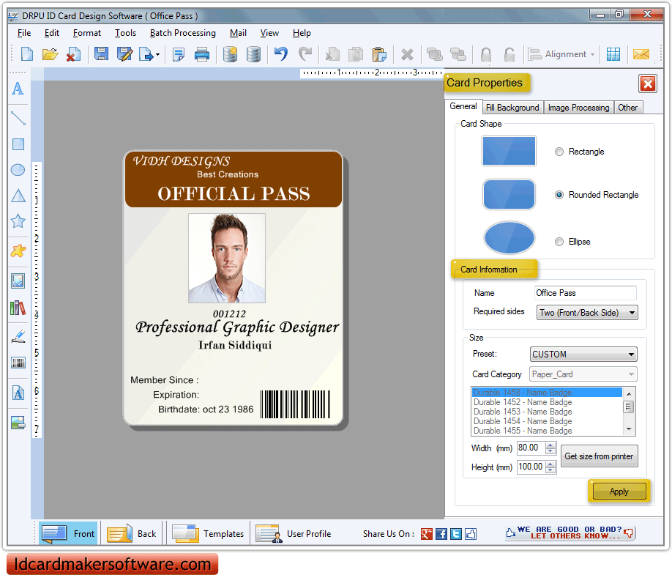Select the Ellipse card shape radio

[559, 242]
